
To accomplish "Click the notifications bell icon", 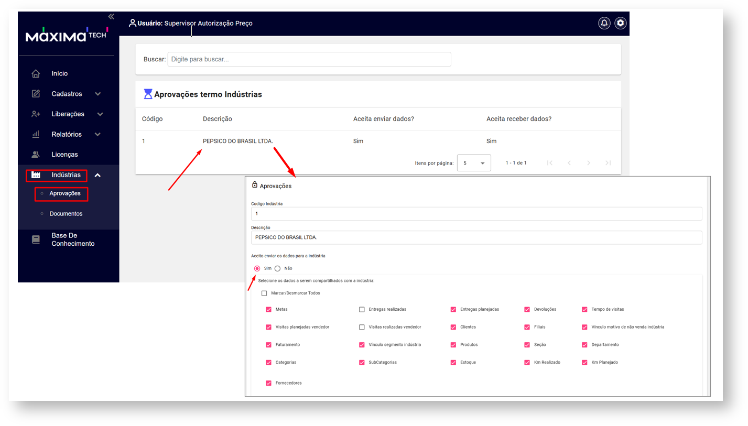I will (604, 23).
